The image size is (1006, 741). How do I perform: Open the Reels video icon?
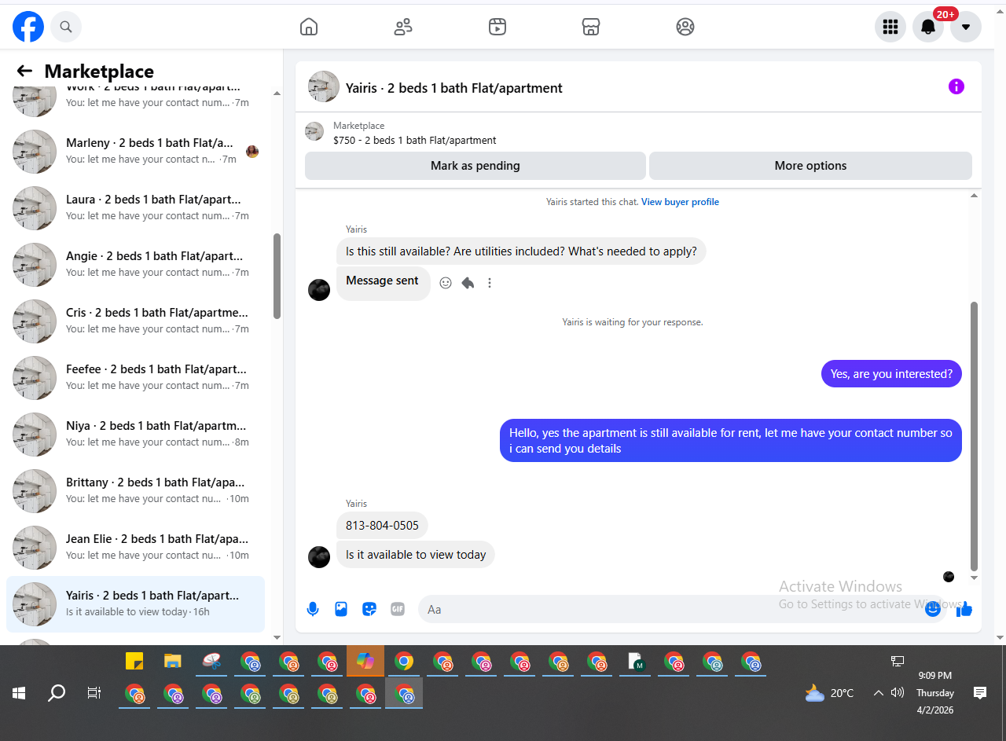pyautogui.click(x=497, y=27)
